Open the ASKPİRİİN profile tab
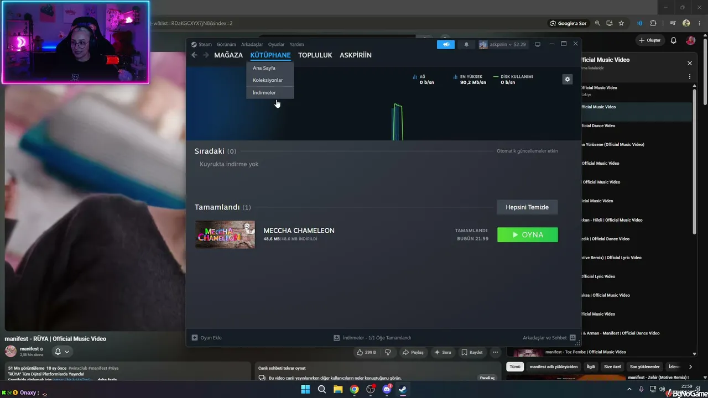The height and width of the screenshot is (398, 708). (x=356, y=55)
